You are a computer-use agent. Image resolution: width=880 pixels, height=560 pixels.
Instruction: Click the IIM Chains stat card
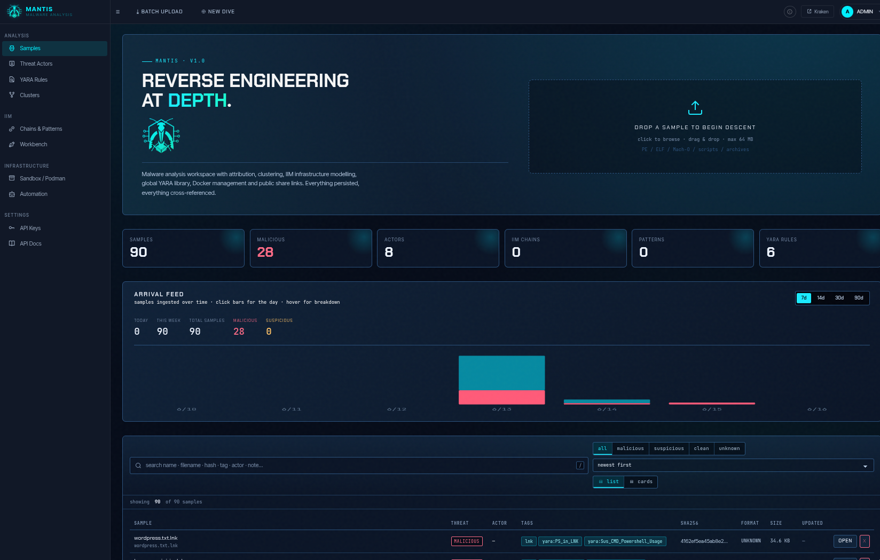[565, 248]
